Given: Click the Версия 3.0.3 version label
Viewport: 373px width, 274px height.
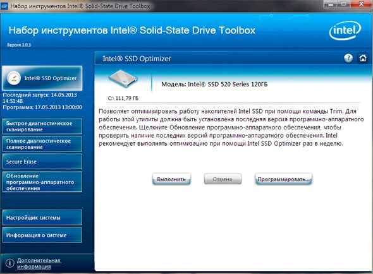Looking at the screenshot, I should 19,45.
